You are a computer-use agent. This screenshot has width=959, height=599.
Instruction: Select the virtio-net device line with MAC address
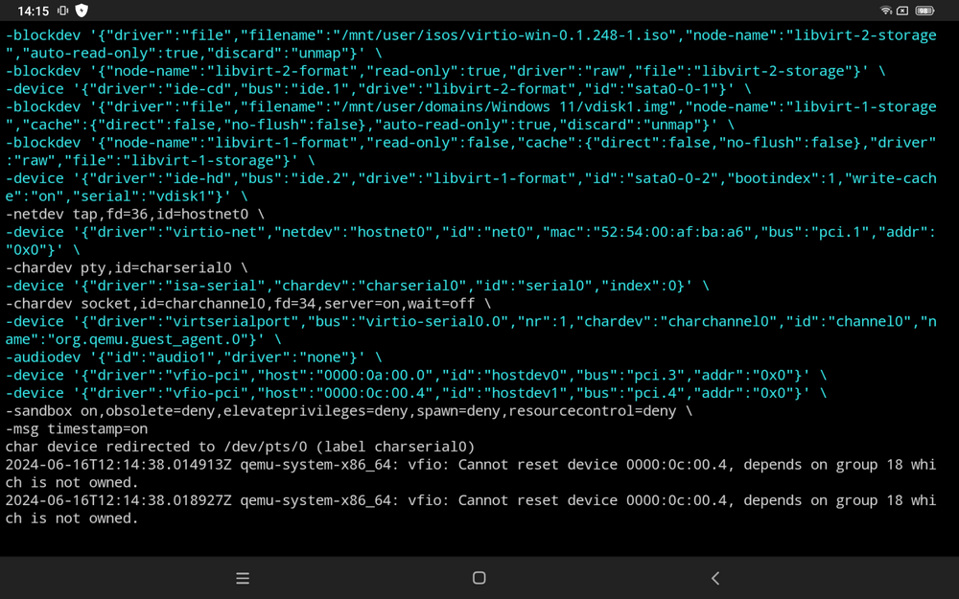click(471, 241)
